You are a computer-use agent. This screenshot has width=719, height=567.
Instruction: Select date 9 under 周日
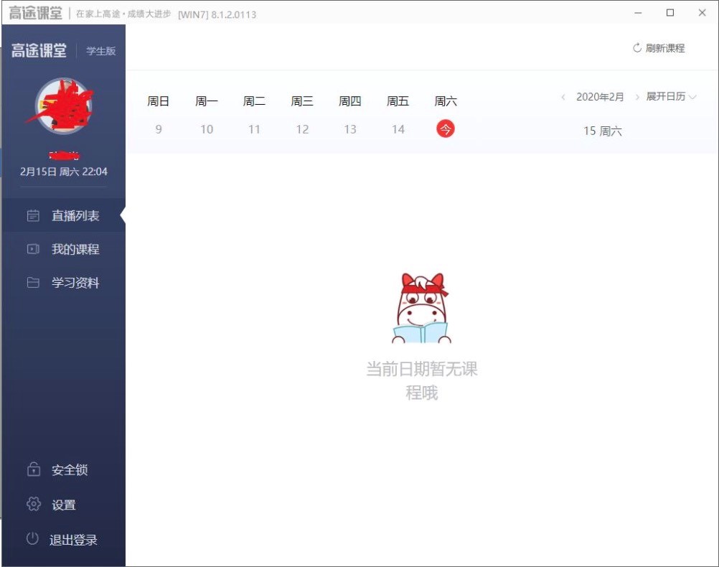(158, 129)
